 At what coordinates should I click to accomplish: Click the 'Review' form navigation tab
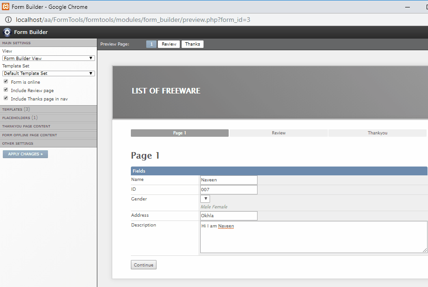pyautogui.click(x=279, y=133)
